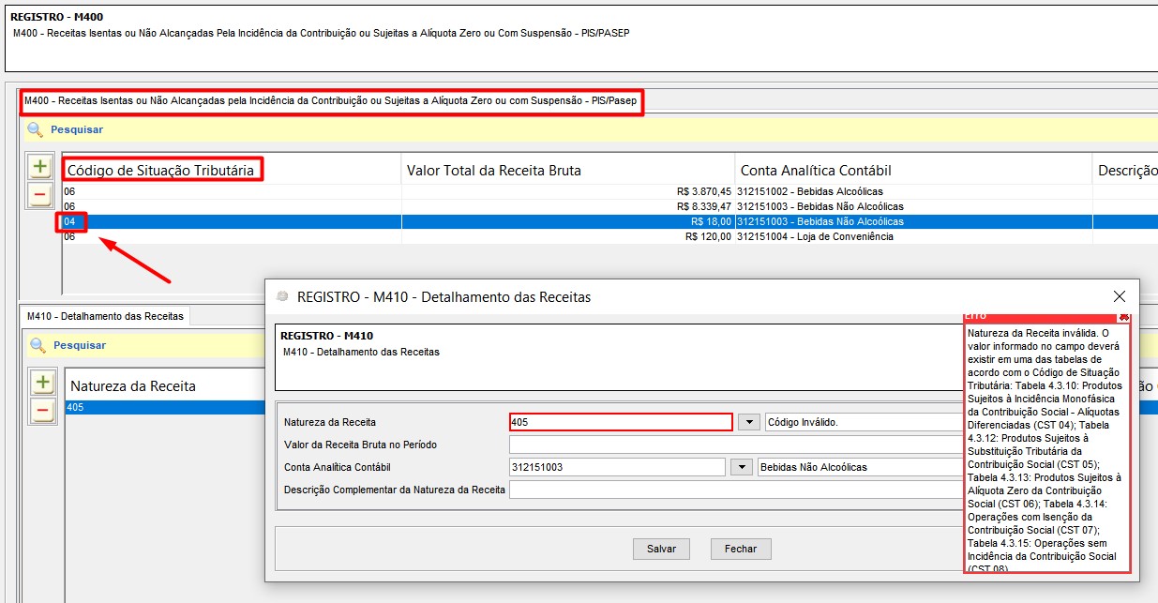Click the Salvar button
Image resolution: width=1158 pixels, height=603 pixels.
click(661, 549)
